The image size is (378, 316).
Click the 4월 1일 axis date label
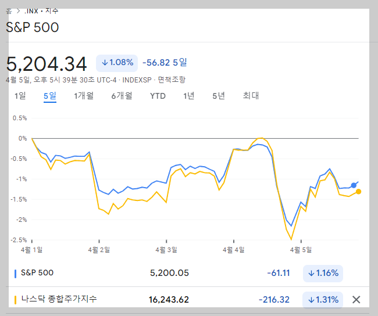(31, 250)
